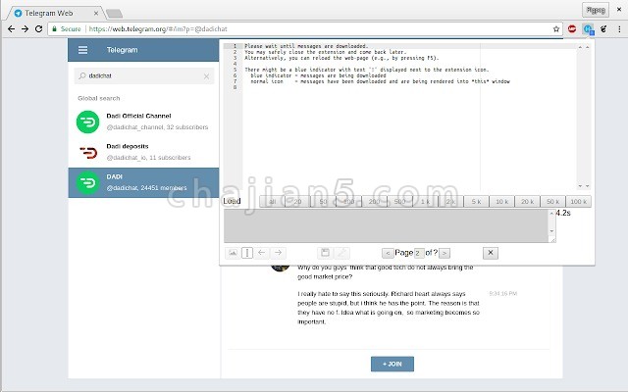The height and width of the screenshot is (392, 628).
Task: Load 2 k messages
Action: [x=451, y=202]
